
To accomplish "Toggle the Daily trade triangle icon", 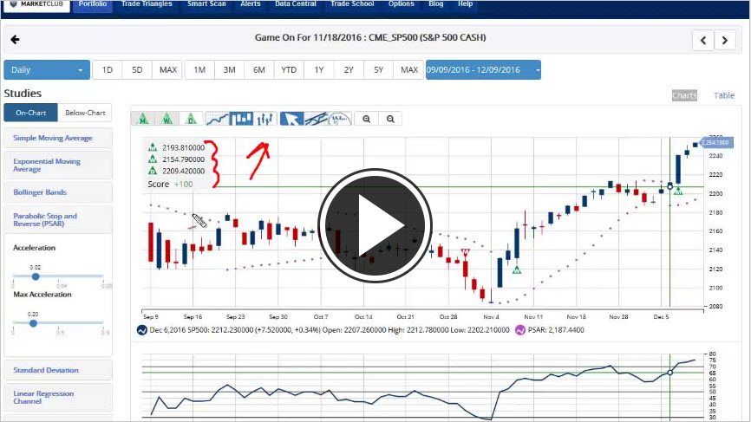I will (x=191, y=119).
